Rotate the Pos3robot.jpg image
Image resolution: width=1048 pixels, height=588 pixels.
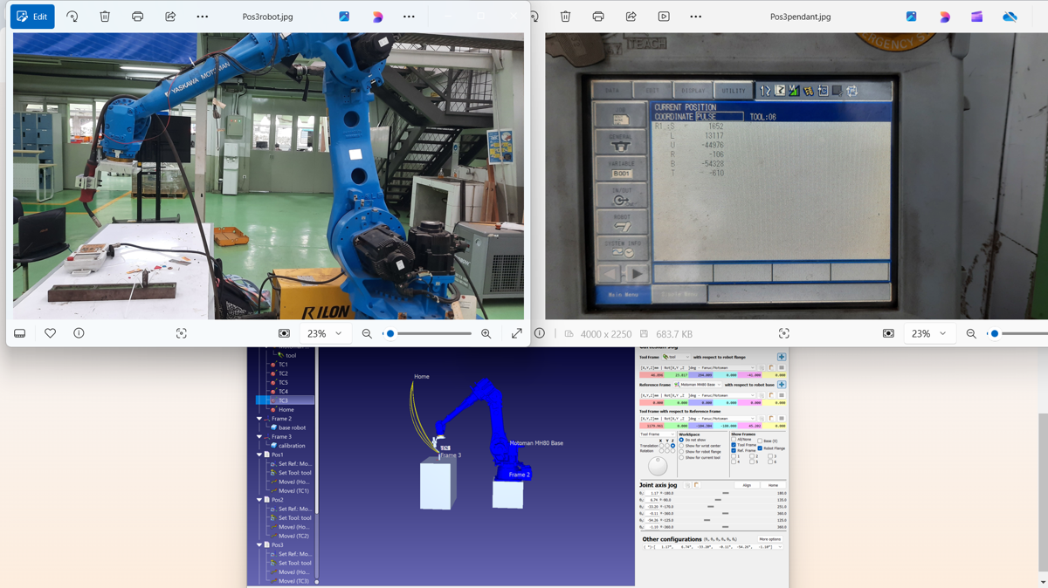coord(72,17)
